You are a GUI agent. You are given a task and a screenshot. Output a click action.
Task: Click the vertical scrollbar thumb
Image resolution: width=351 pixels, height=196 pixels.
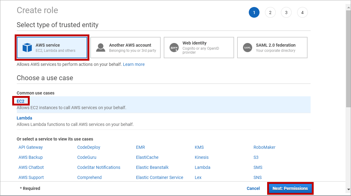tap(349, 59)
